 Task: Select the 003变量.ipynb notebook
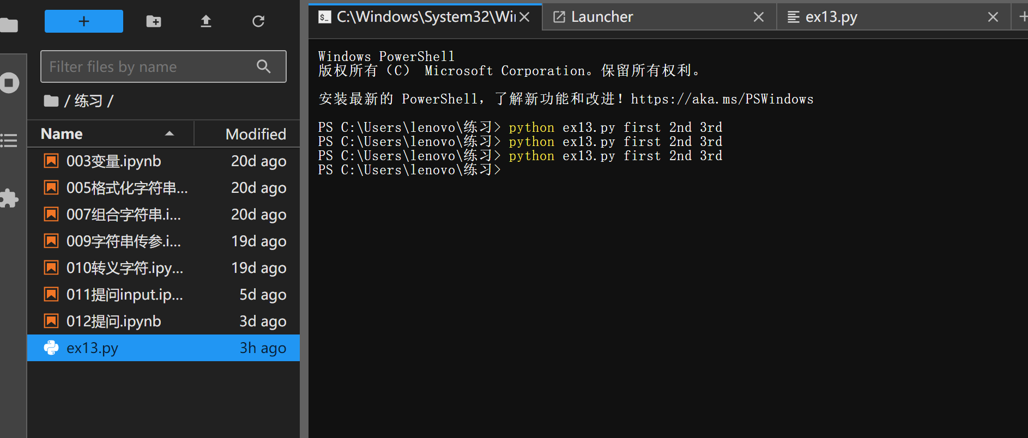tap(113, 161)
